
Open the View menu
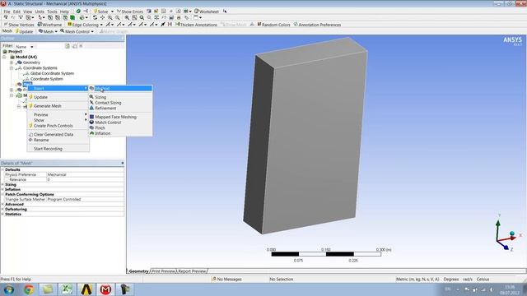click(x=27, y=12)
